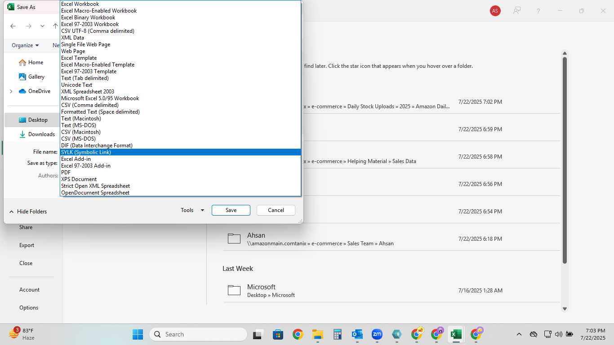This screenshot has width=614, height=345.
Task: Open Export in Excel backstage menu
Action: click(x=27, y=245)
